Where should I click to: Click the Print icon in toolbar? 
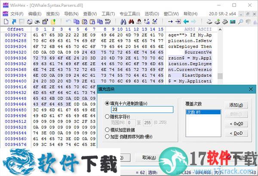click(37, 21)
